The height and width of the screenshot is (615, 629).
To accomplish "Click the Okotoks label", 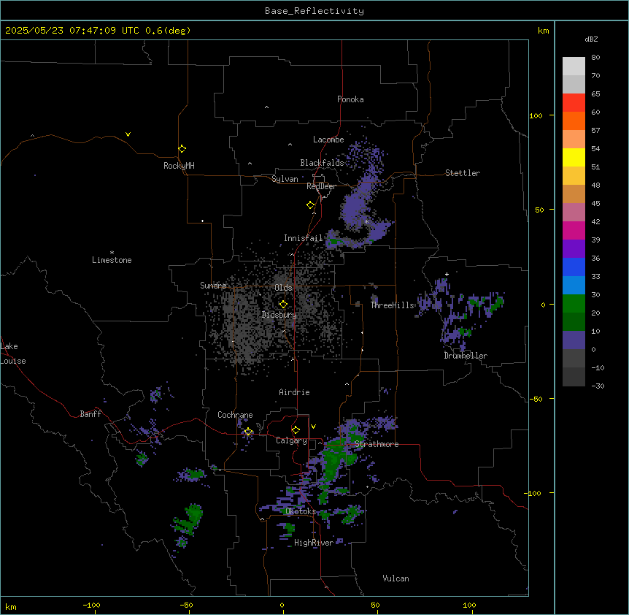I will point(301,511).
